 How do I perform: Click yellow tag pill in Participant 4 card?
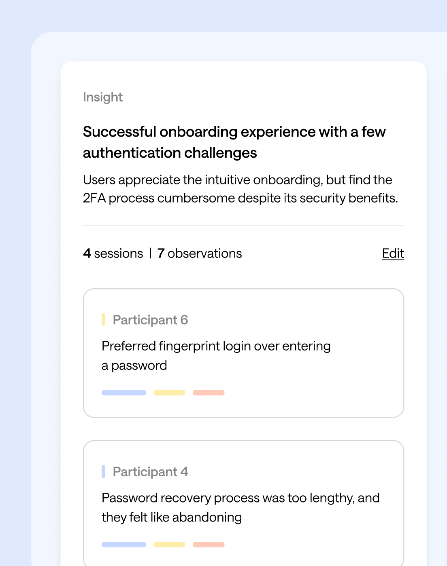(x=170, y=545)
